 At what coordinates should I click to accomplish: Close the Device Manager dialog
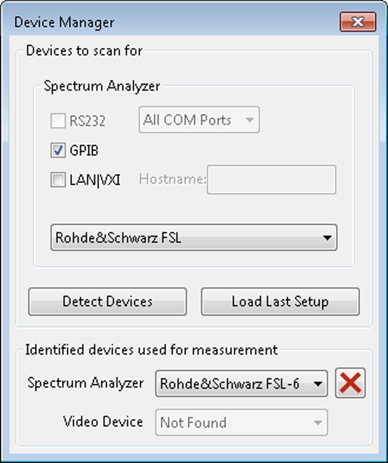(x=358, y=21)
